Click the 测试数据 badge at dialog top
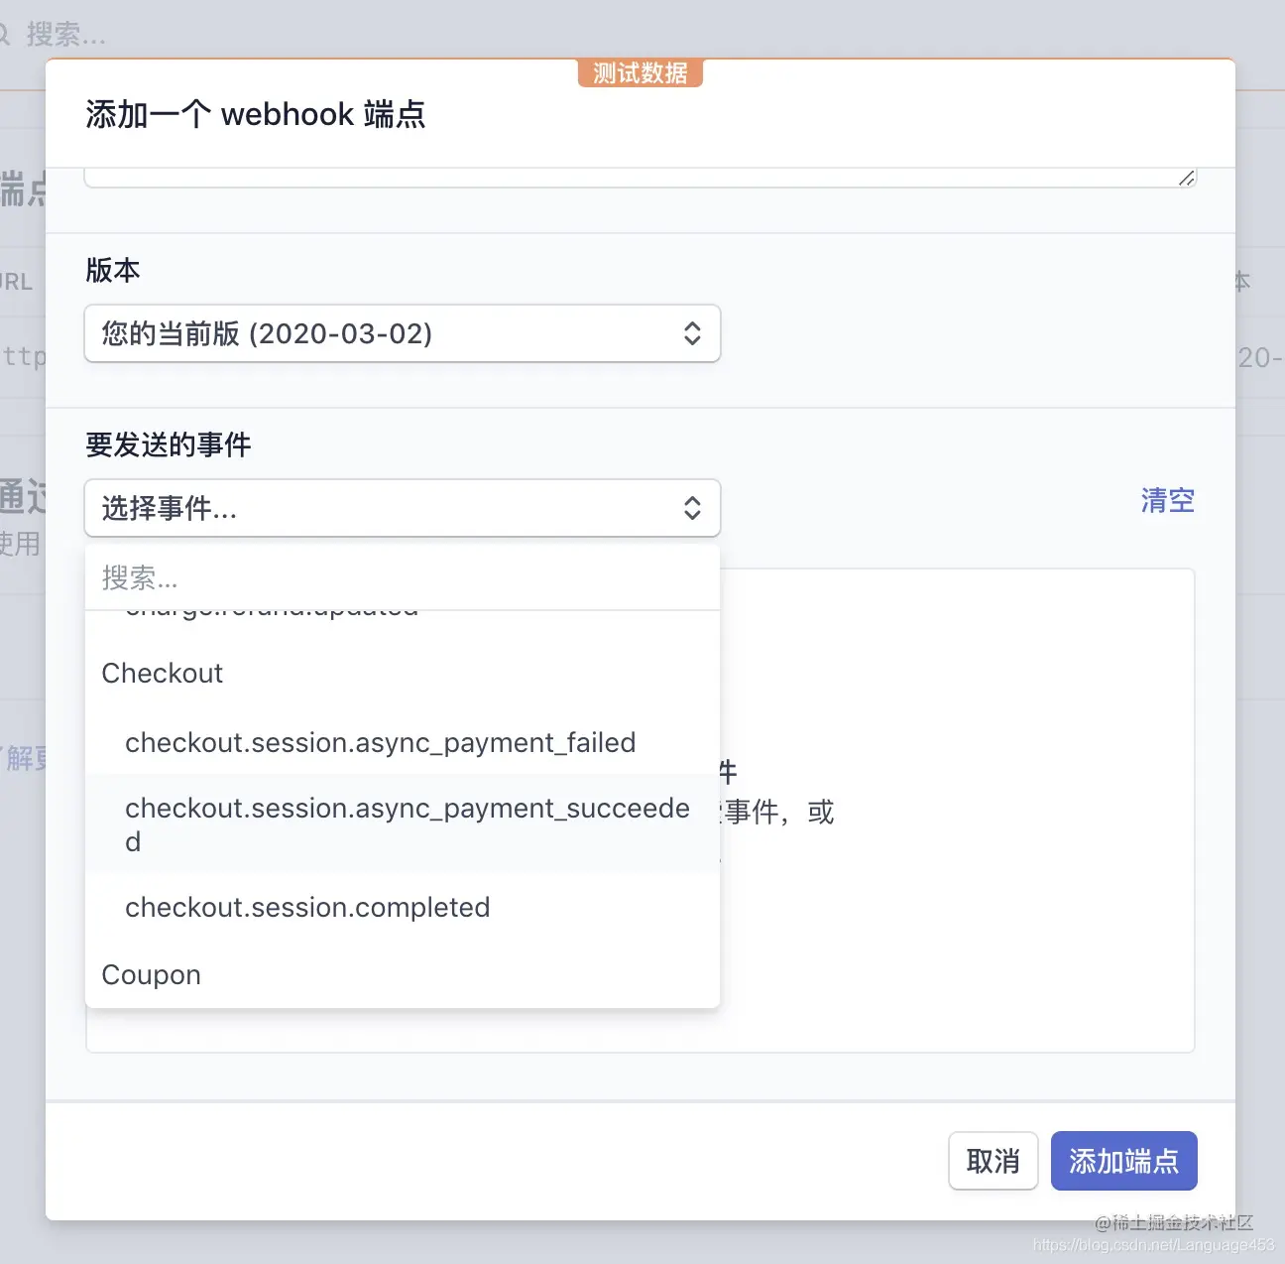Viewport: 1285px width, 1264px height. tap(641, 72)
